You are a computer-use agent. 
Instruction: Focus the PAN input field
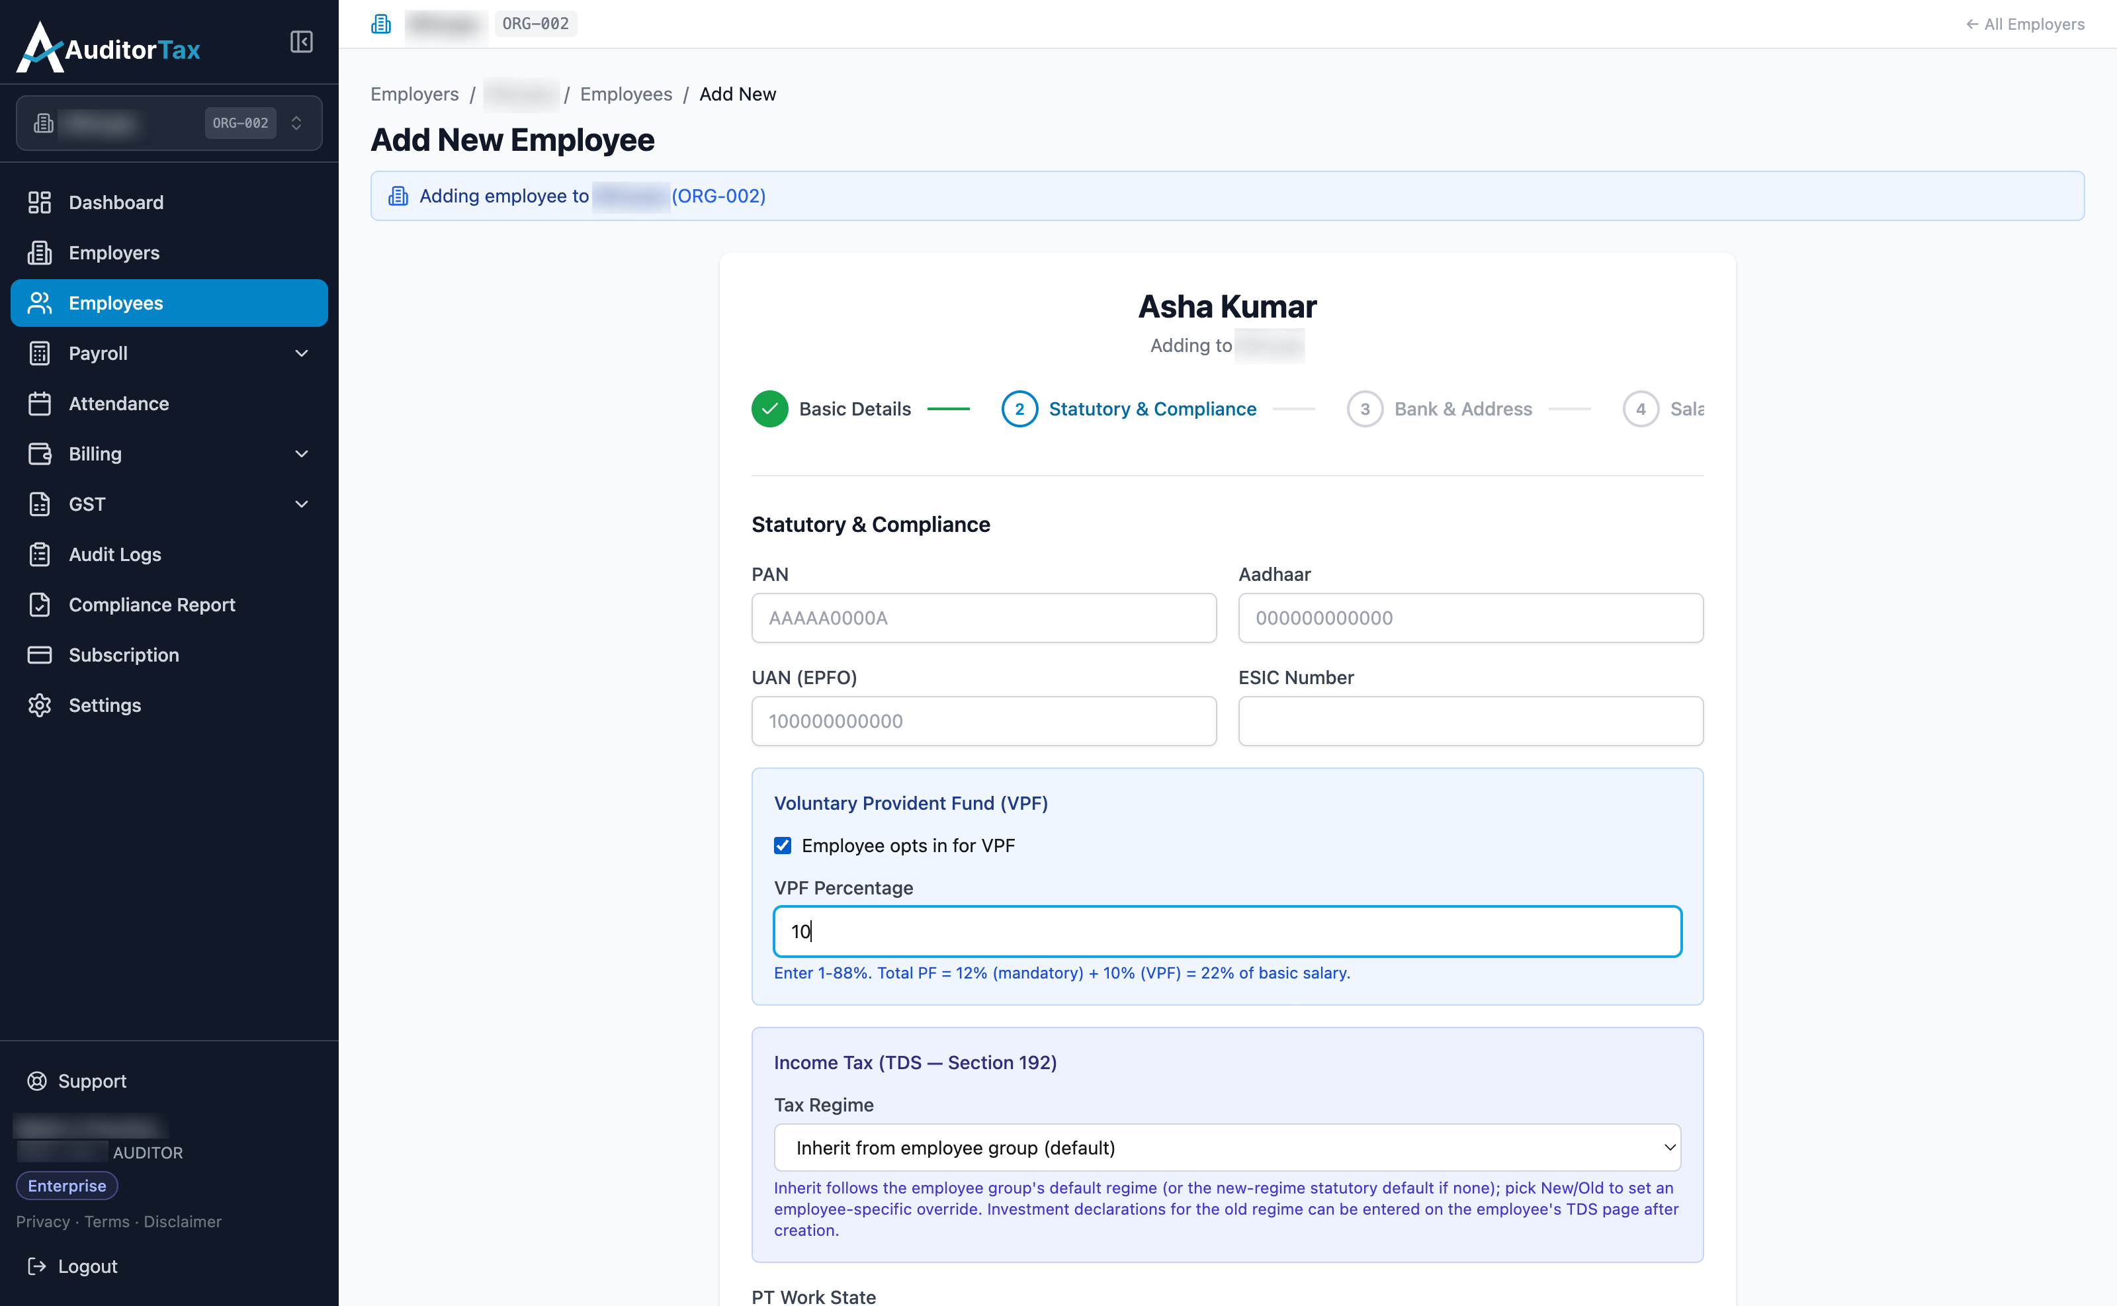coord(984,617)
